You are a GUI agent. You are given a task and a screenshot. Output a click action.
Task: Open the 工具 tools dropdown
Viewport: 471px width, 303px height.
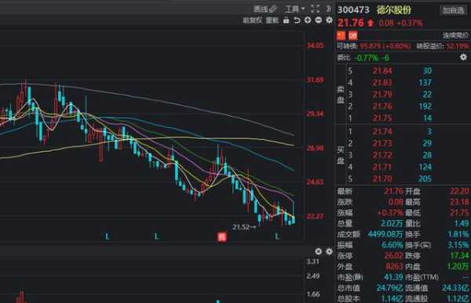coord(294,9)
